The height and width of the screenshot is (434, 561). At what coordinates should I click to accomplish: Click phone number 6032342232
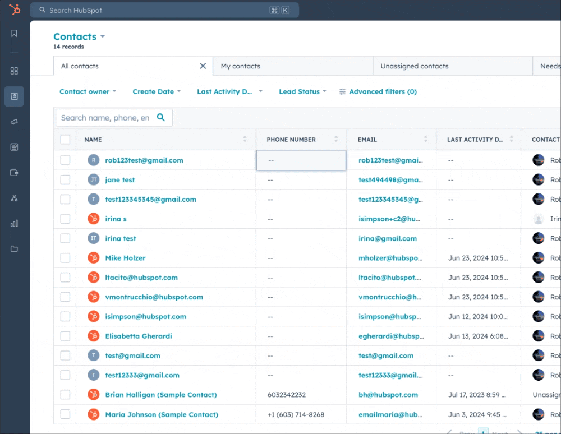(287, 395)
